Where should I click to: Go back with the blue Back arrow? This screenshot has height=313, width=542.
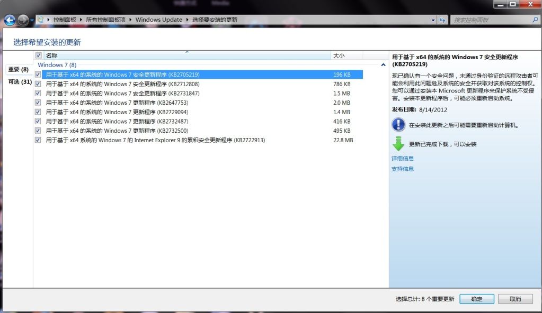click(10, 20)
